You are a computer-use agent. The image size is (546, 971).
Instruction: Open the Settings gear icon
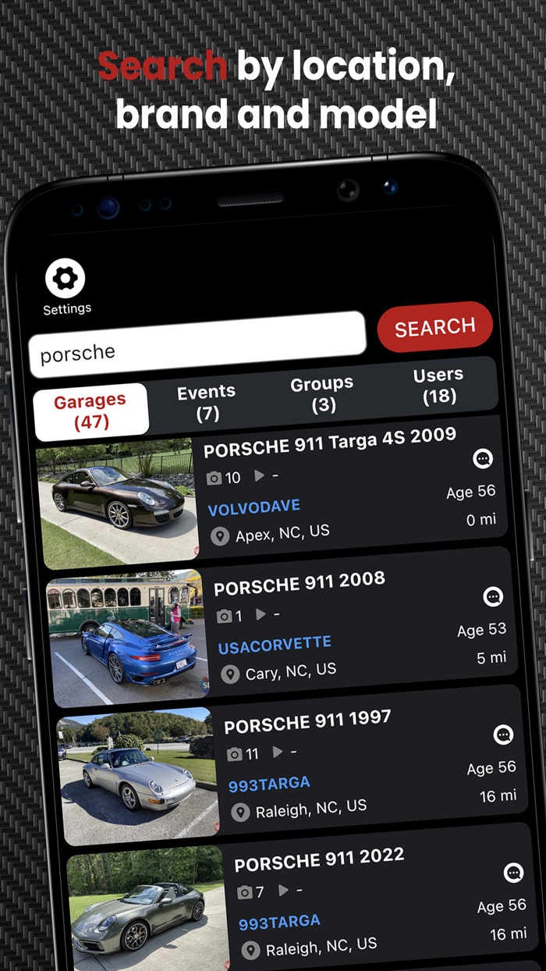tap(66, 277)
